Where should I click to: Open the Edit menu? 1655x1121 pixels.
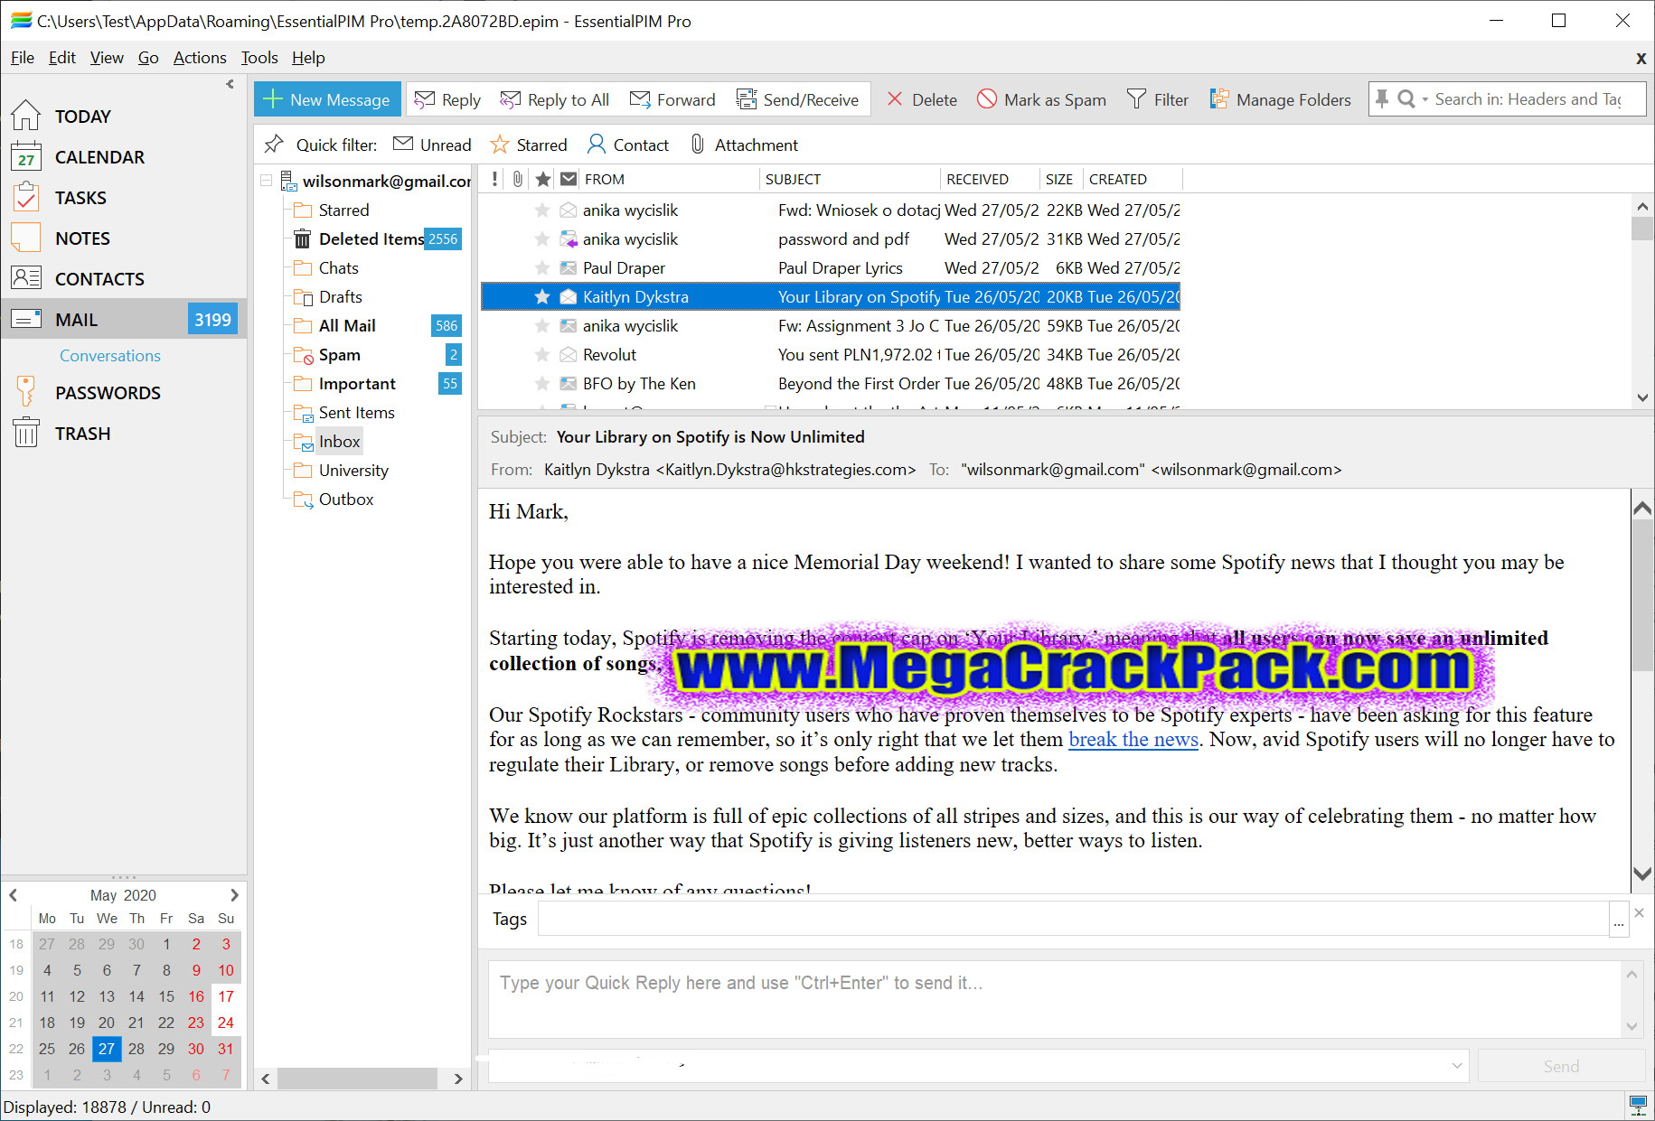click(x=62, y=58)
